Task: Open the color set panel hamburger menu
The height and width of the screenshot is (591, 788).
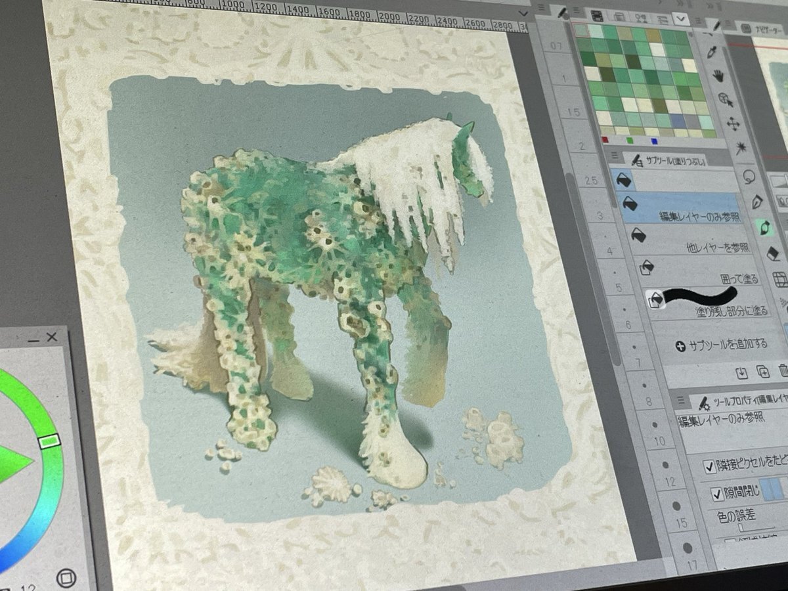Action: pyautogui.click(x=575, y=12)
